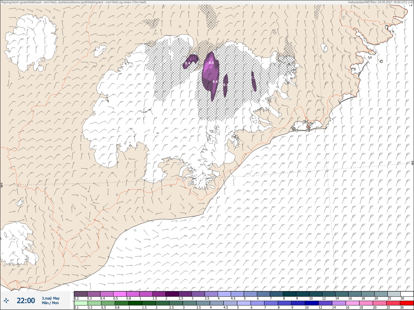Select upper legend swatch between 25 and 30

click(x=394, y=294)
